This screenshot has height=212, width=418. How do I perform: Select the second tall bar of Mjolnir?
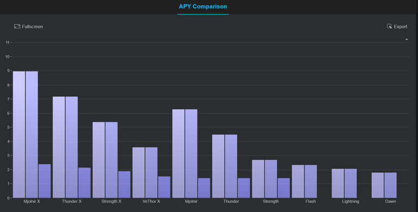pos(191,154)
